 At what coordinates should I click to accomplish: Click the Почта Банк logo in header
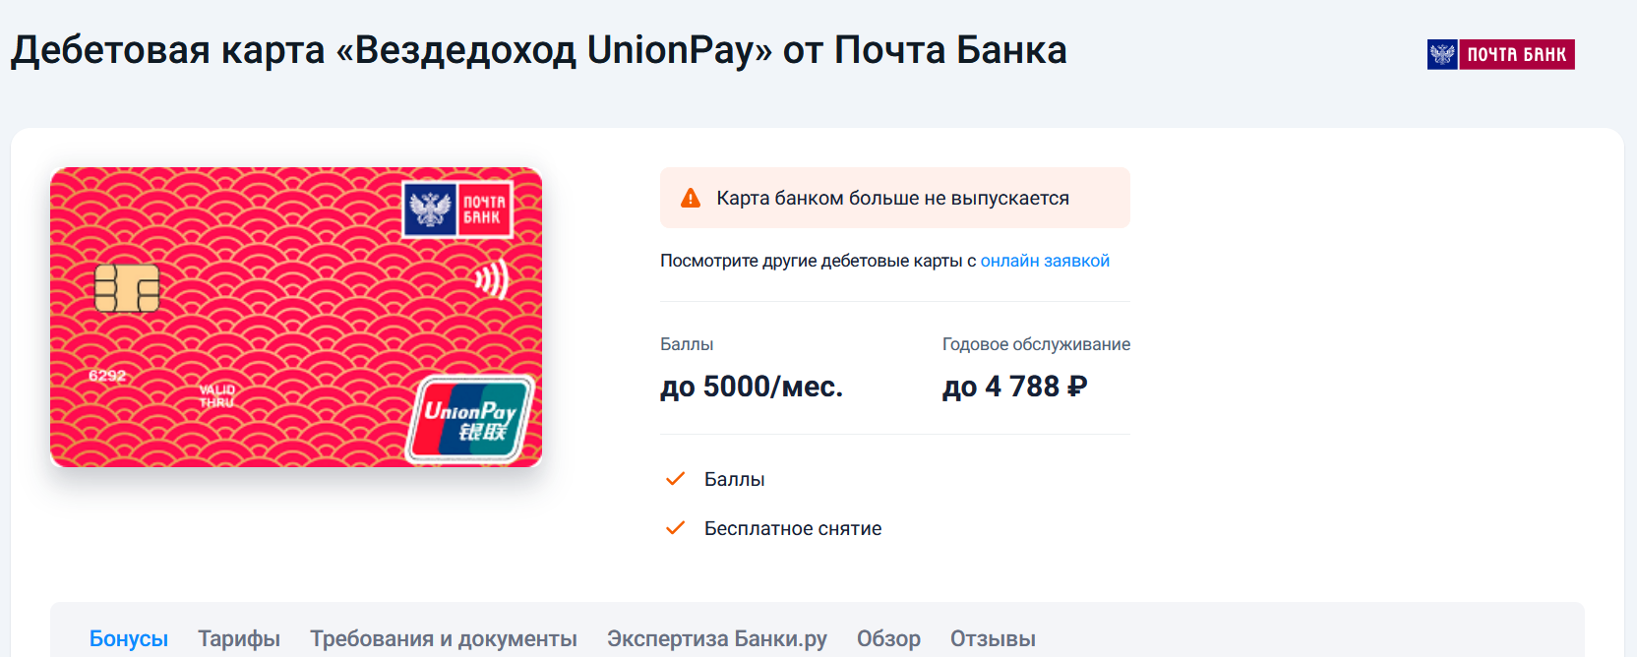click(1500, 54)
